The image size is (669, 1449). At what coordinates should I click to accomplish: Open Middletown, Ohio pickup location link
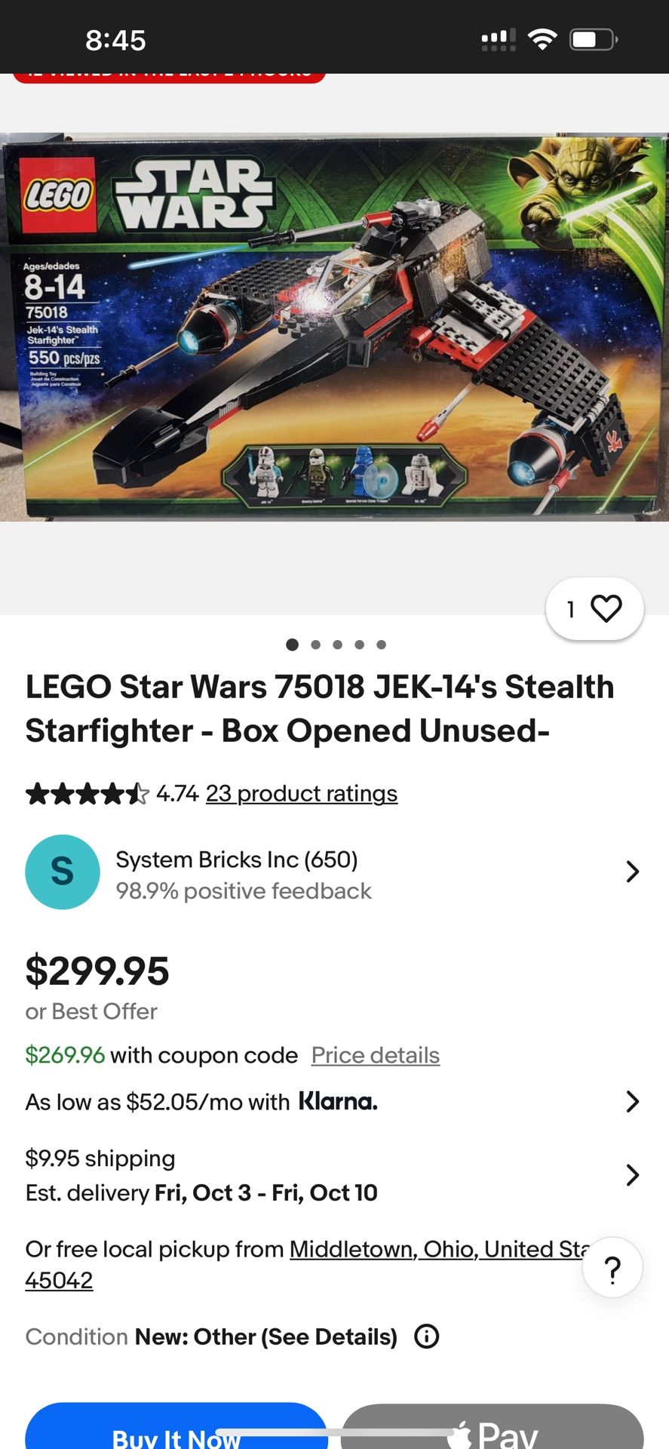(x=437, y=1250)
